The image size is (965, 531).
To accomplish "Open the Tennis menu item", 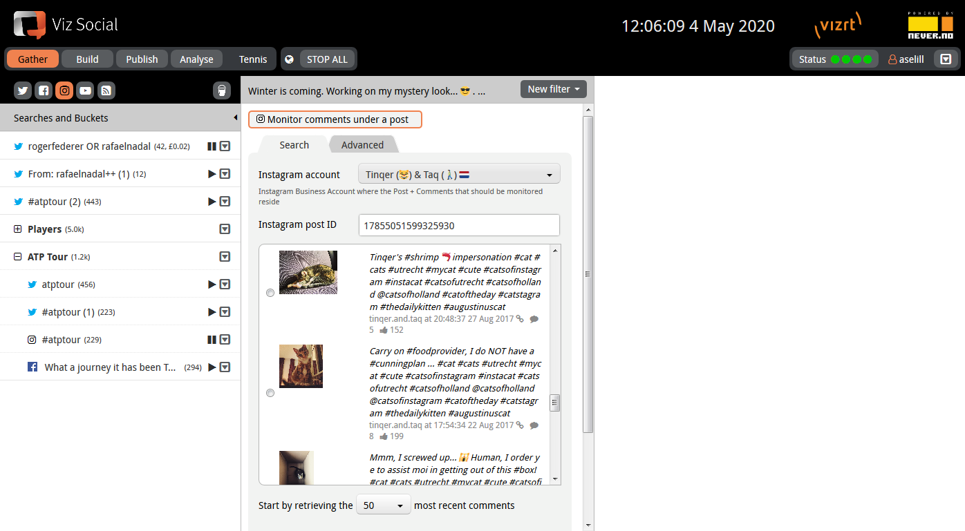I will click(253, 59).
